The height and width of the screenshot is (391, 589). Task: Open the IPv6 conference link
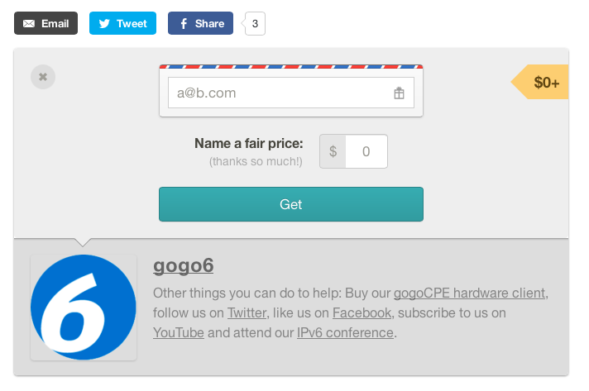point(345,332)
